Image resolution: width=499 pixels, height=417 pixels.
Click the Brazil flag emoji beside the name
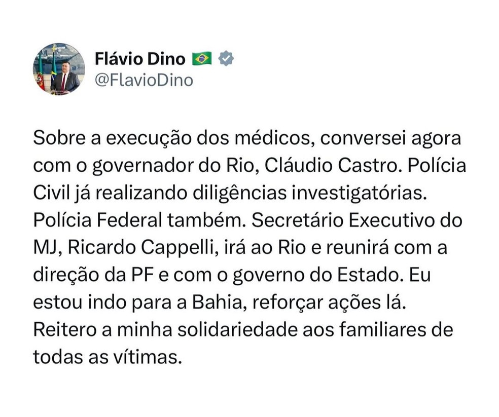202,59
